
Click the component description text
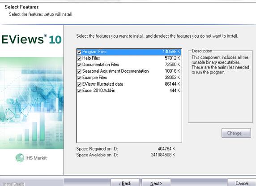tap(220, 65)
